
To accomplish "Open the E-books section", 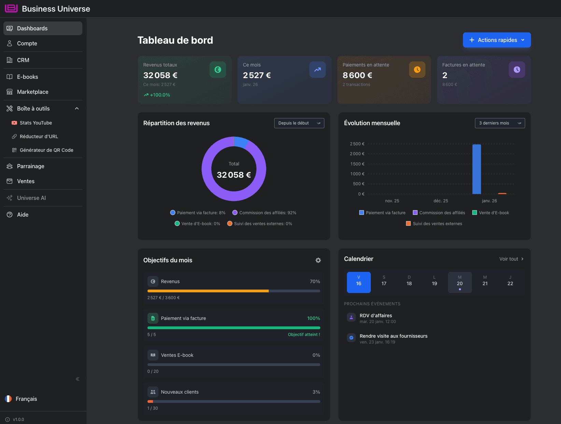I will (x=27, y=77).
